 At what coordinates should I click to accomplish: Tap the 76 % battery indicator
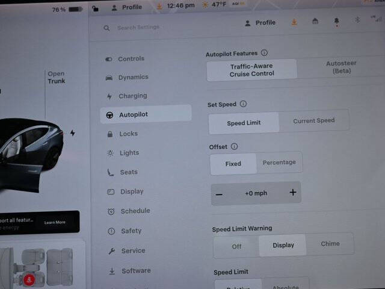(x=67, y=10)
